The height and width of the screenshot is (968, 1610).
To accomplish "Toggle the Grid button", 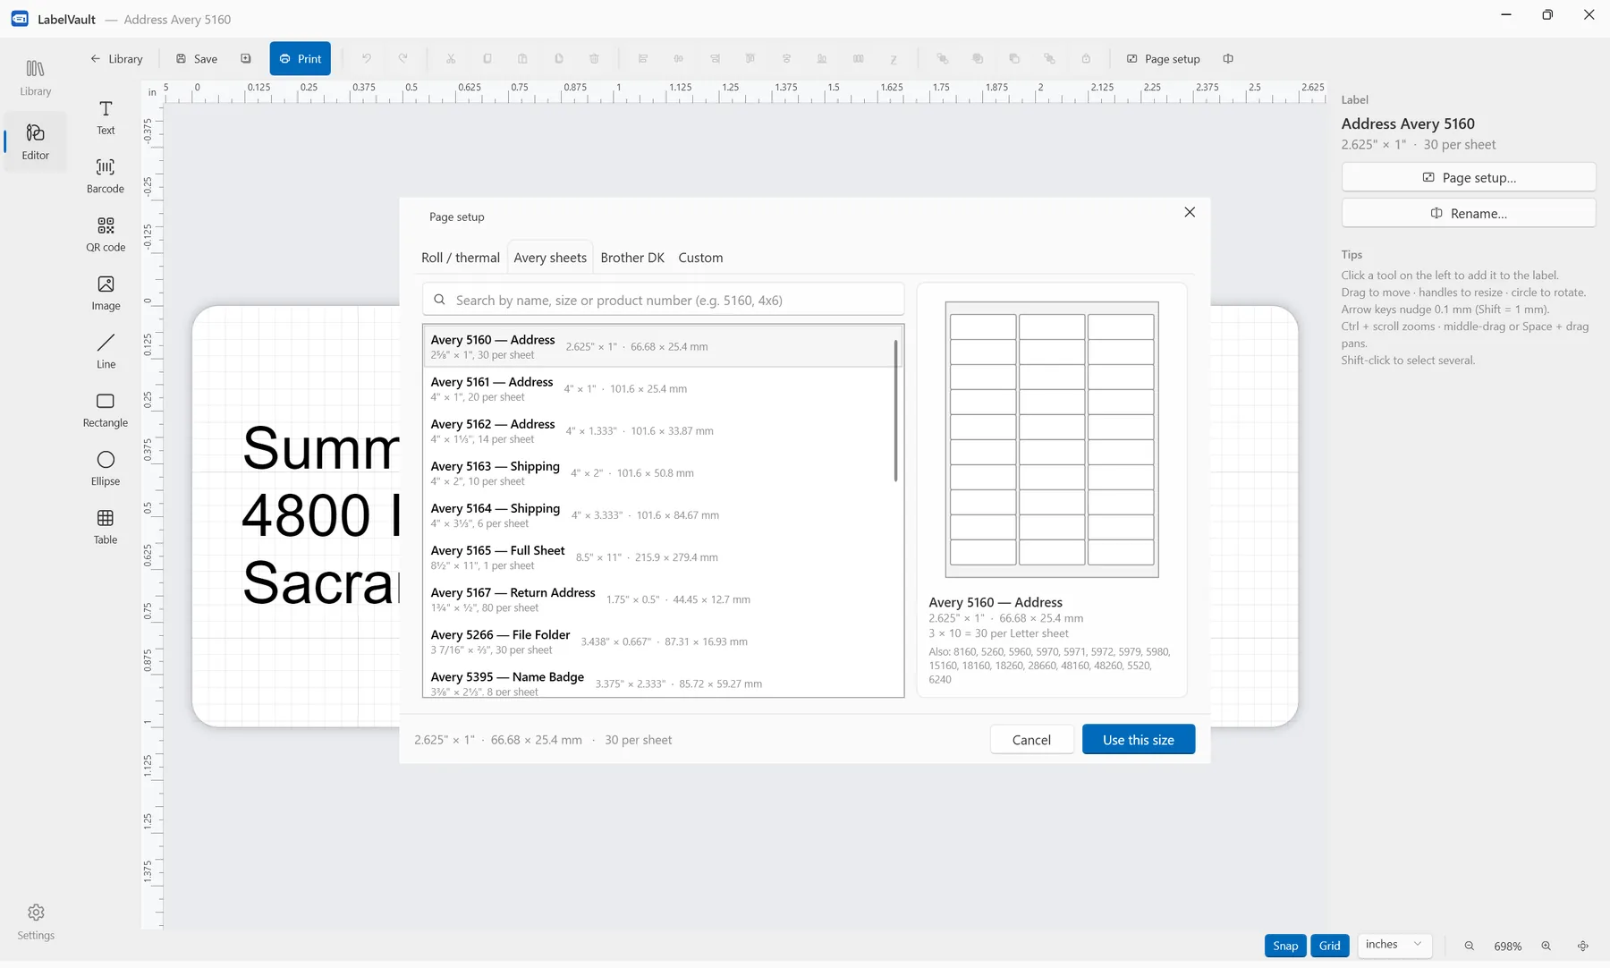I will 1330,946.
